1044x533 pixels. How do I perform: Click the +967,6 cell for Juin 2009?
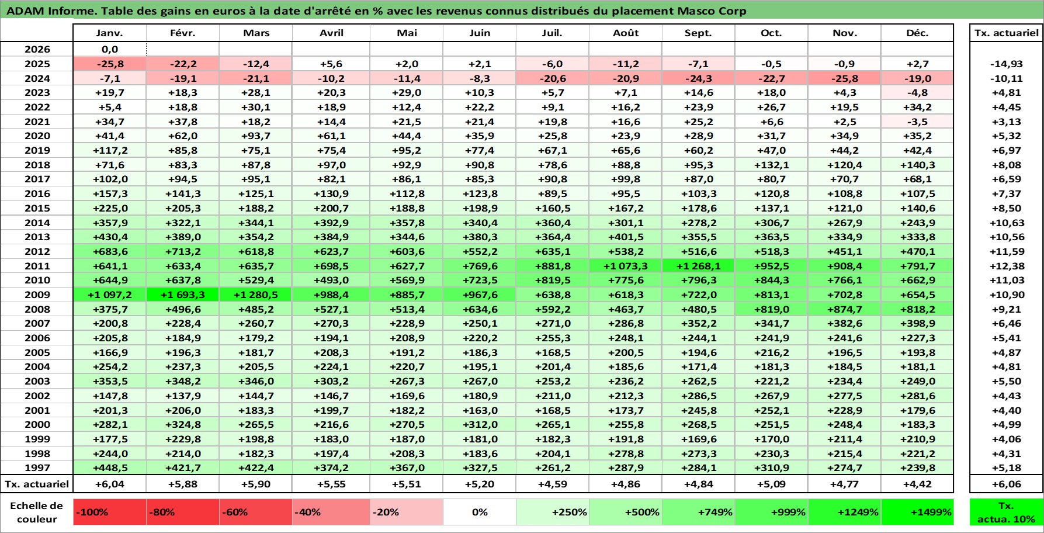480,295
